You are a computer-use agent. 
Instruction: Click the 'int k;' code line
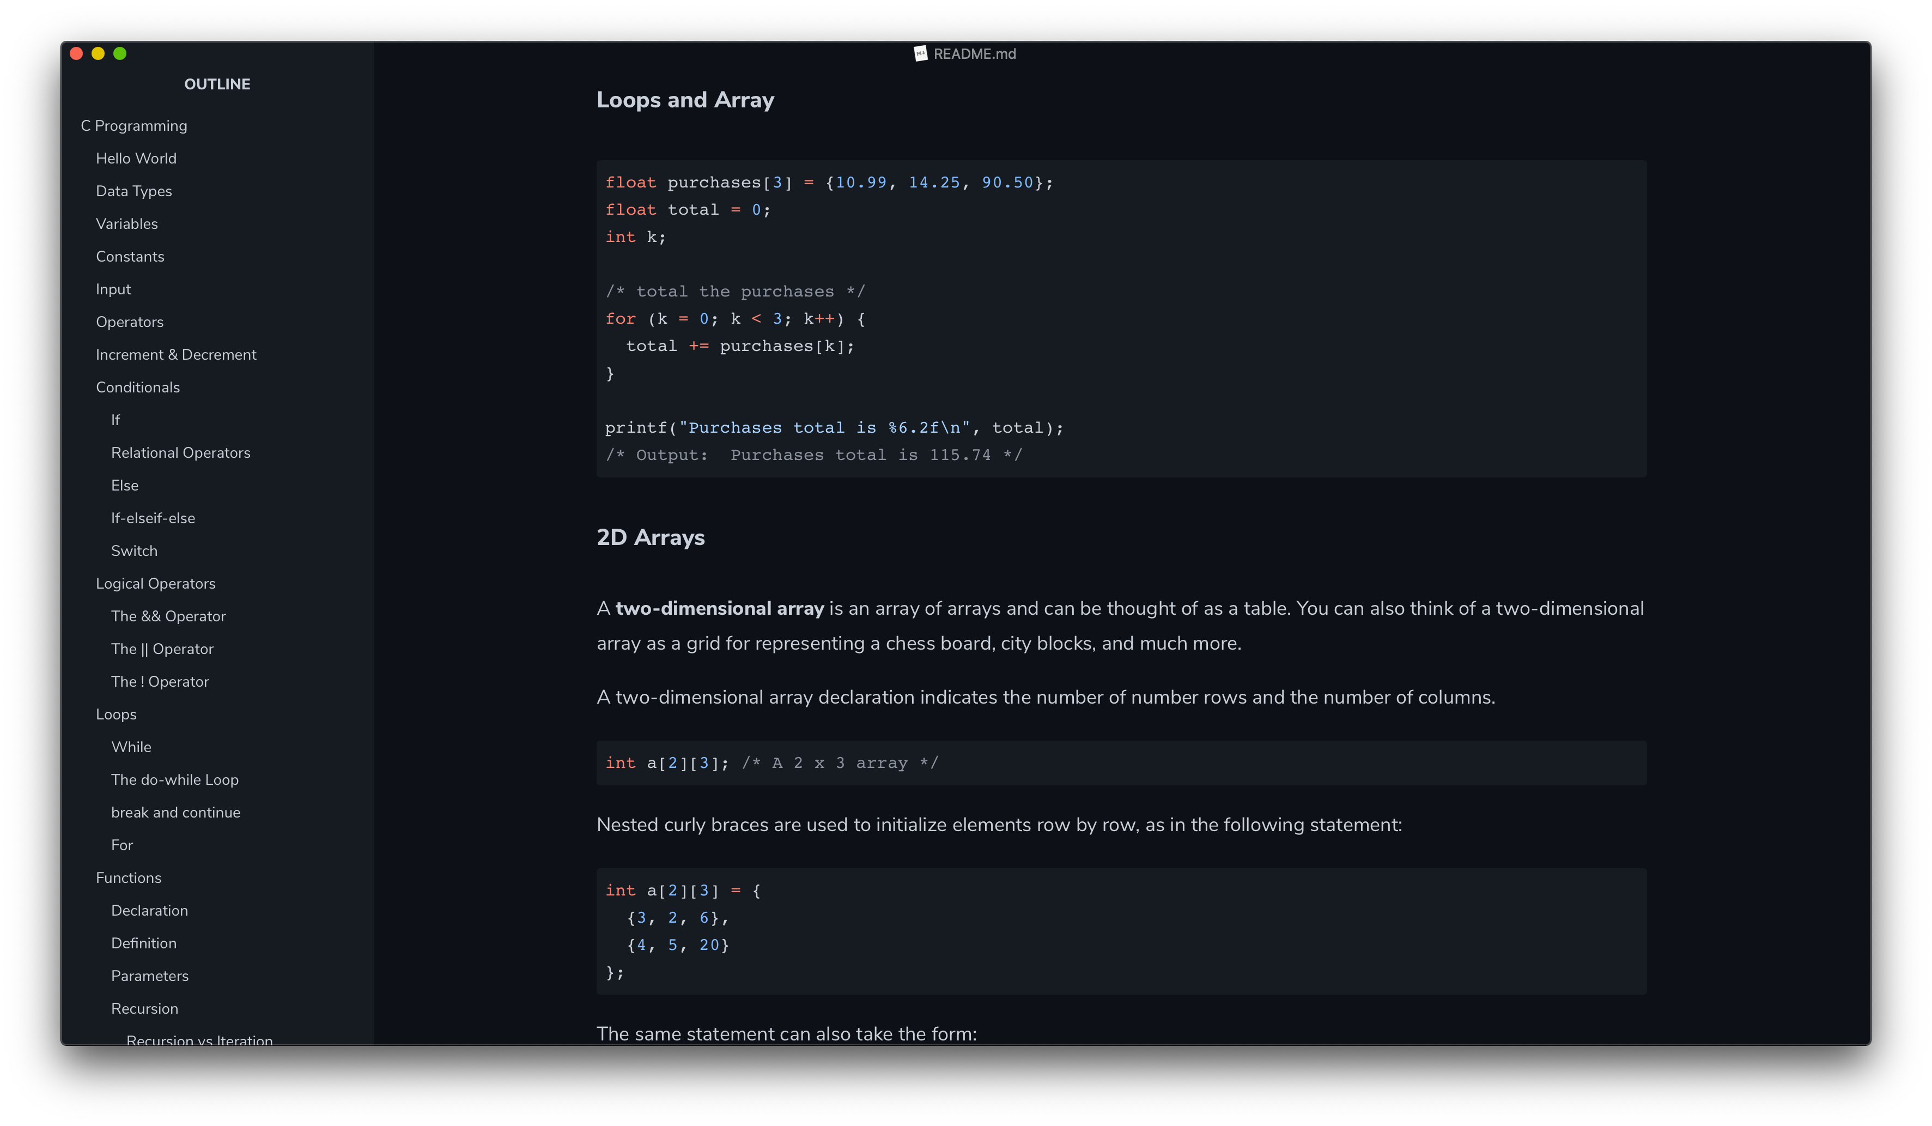636,237
